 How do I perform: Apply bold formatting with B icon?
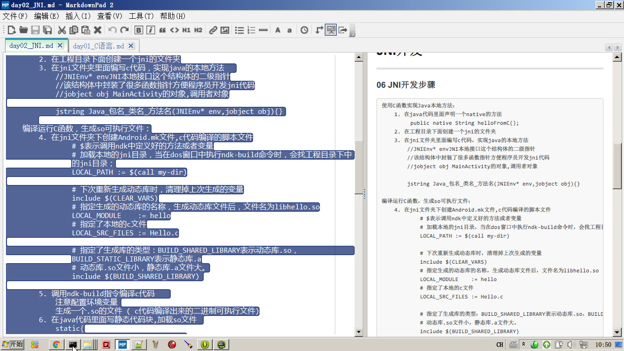point(139,30)
